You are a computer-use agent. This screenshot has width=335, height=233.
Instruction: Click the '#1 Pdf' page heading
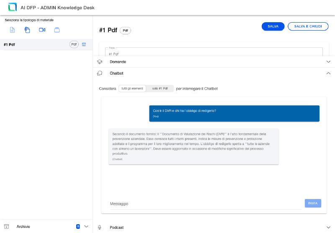[x=108, y=30]
